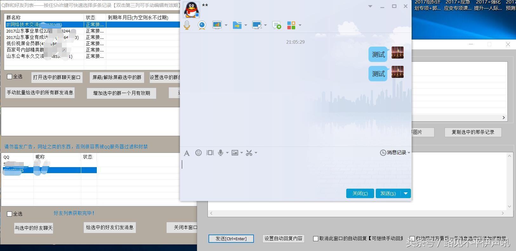Click the down arrow of the back window's vertical scrollbar
The width and height of the screenshot is (516, 251).
[x=510, y=206]
